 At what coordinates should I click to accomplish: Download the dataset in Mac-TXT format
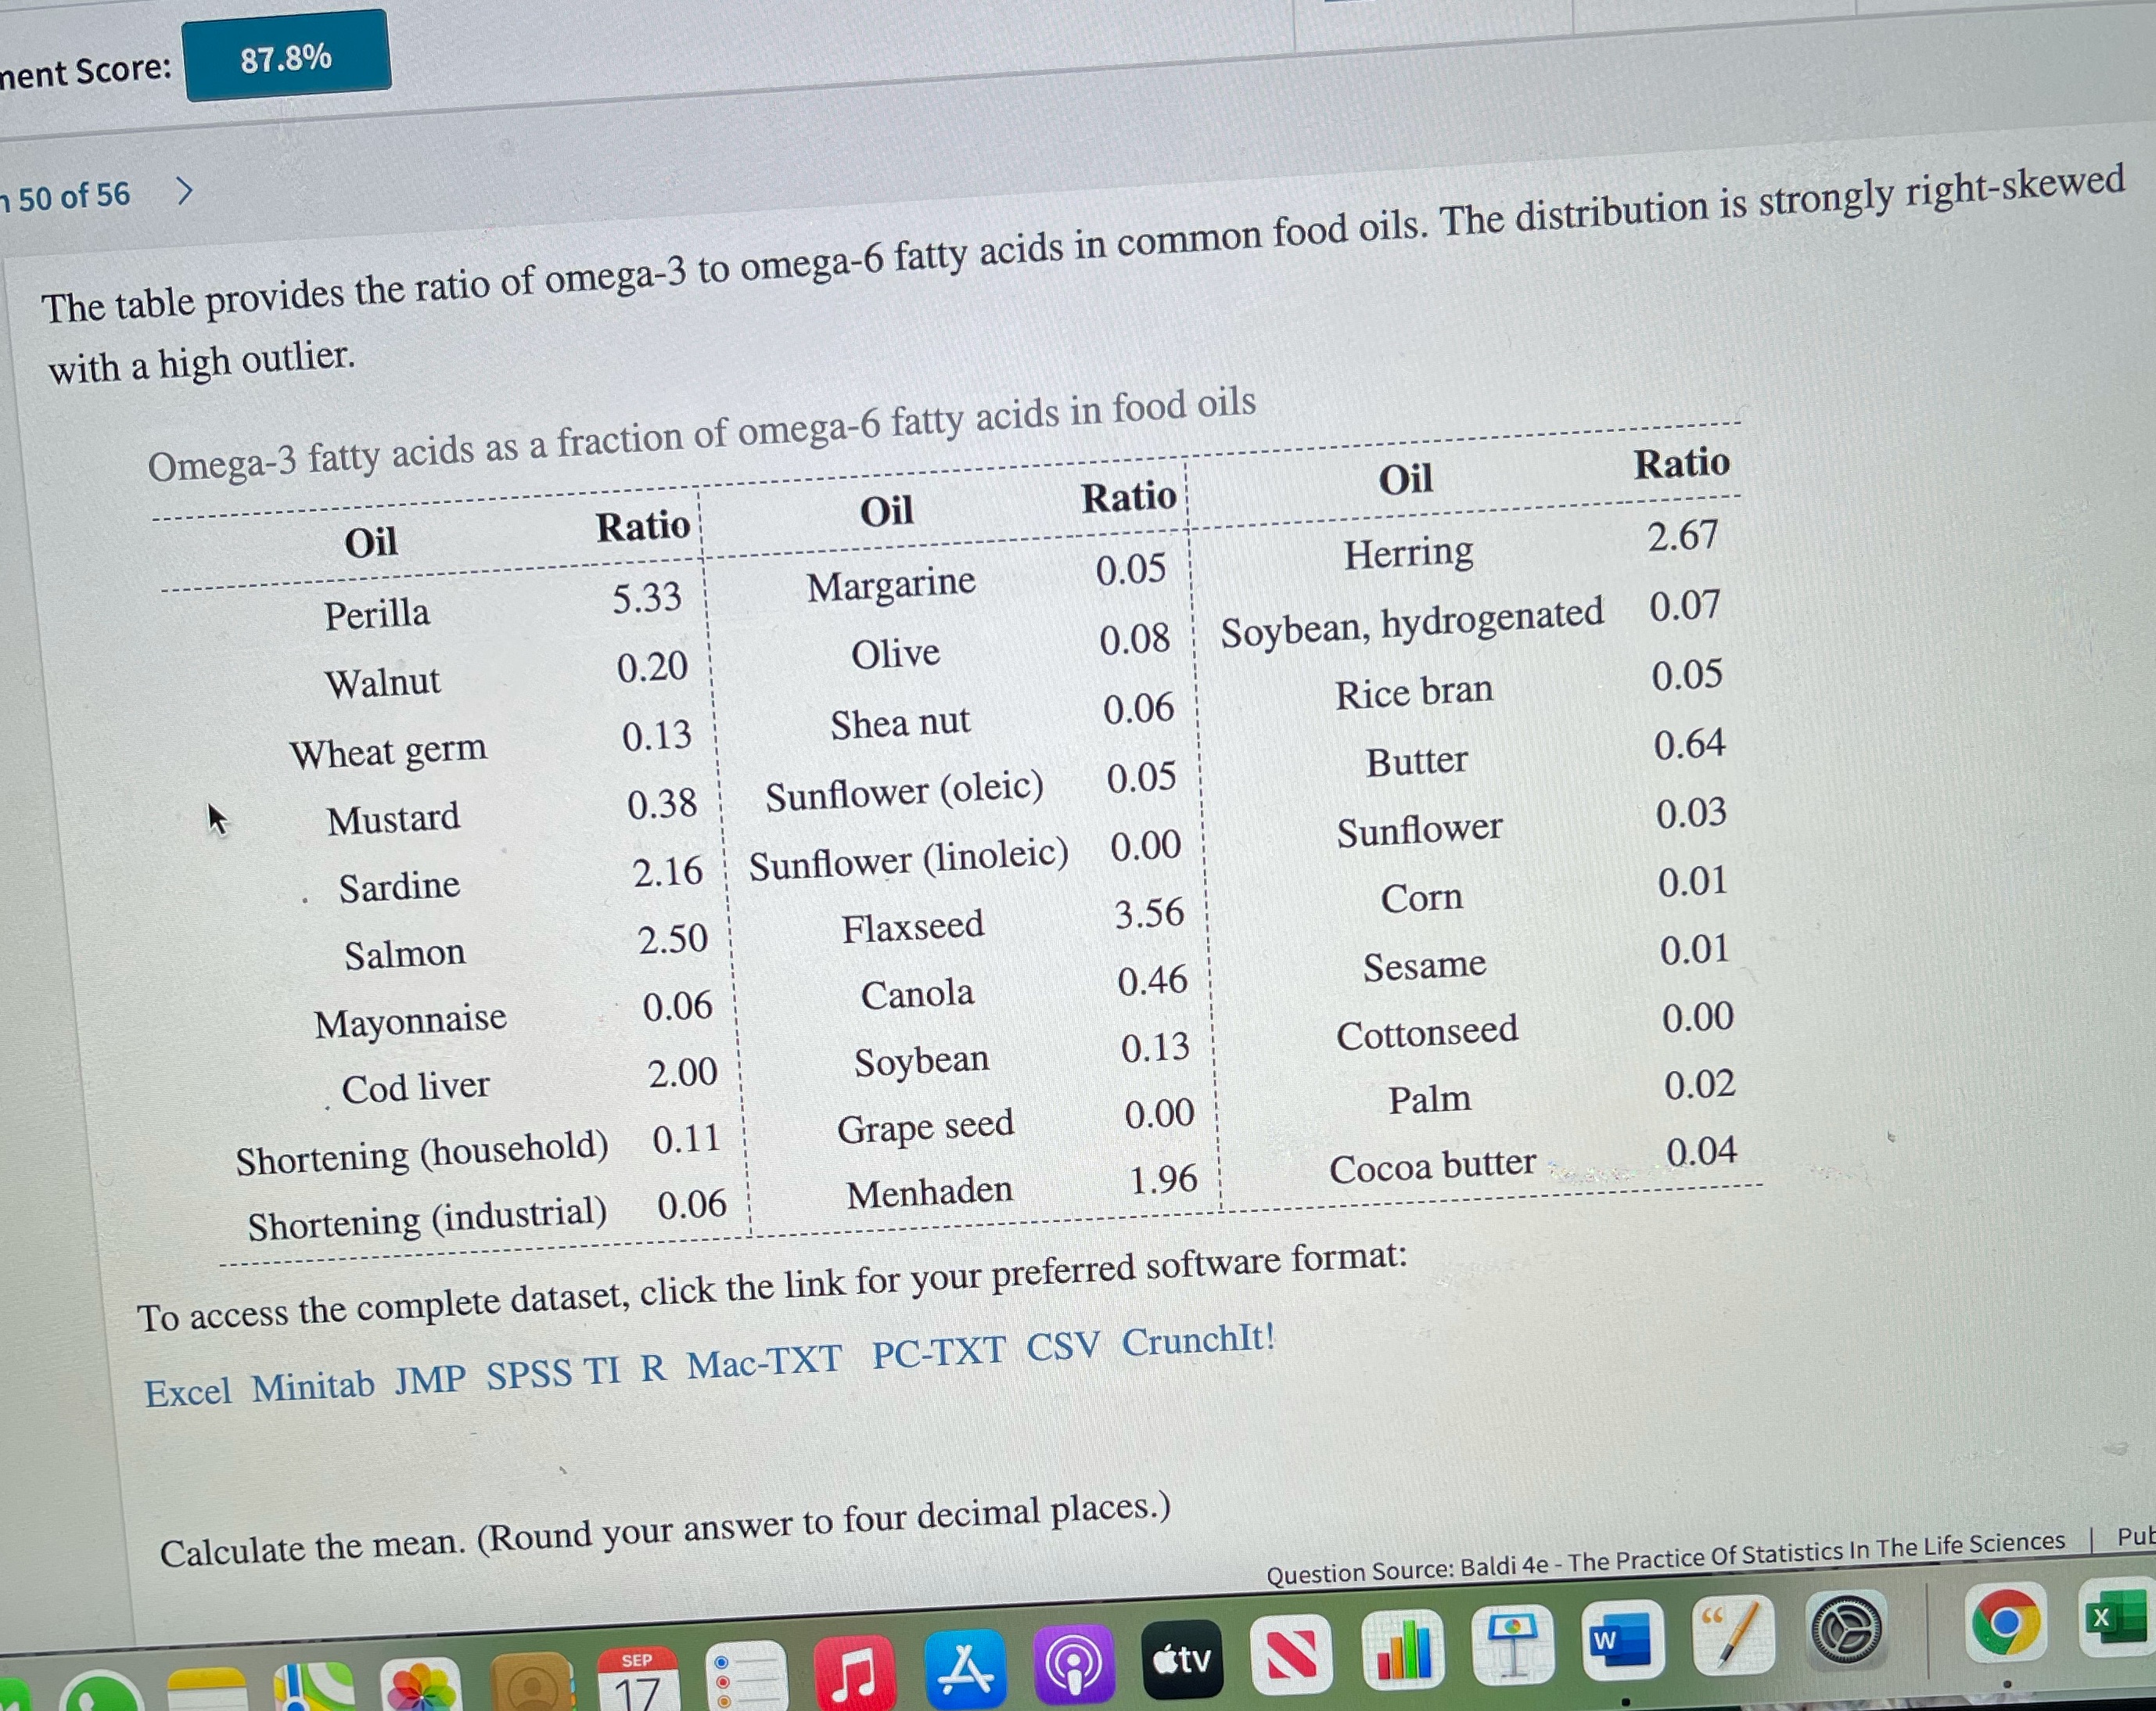coord(764,1362)
